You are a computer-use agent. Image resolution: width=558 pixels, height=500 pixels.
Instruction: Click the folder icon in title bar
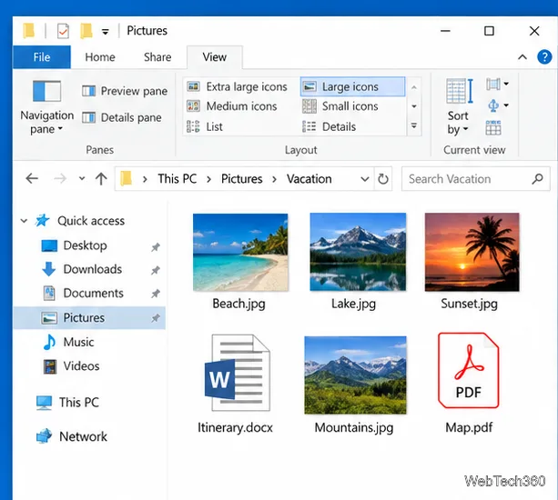(29, 31)
